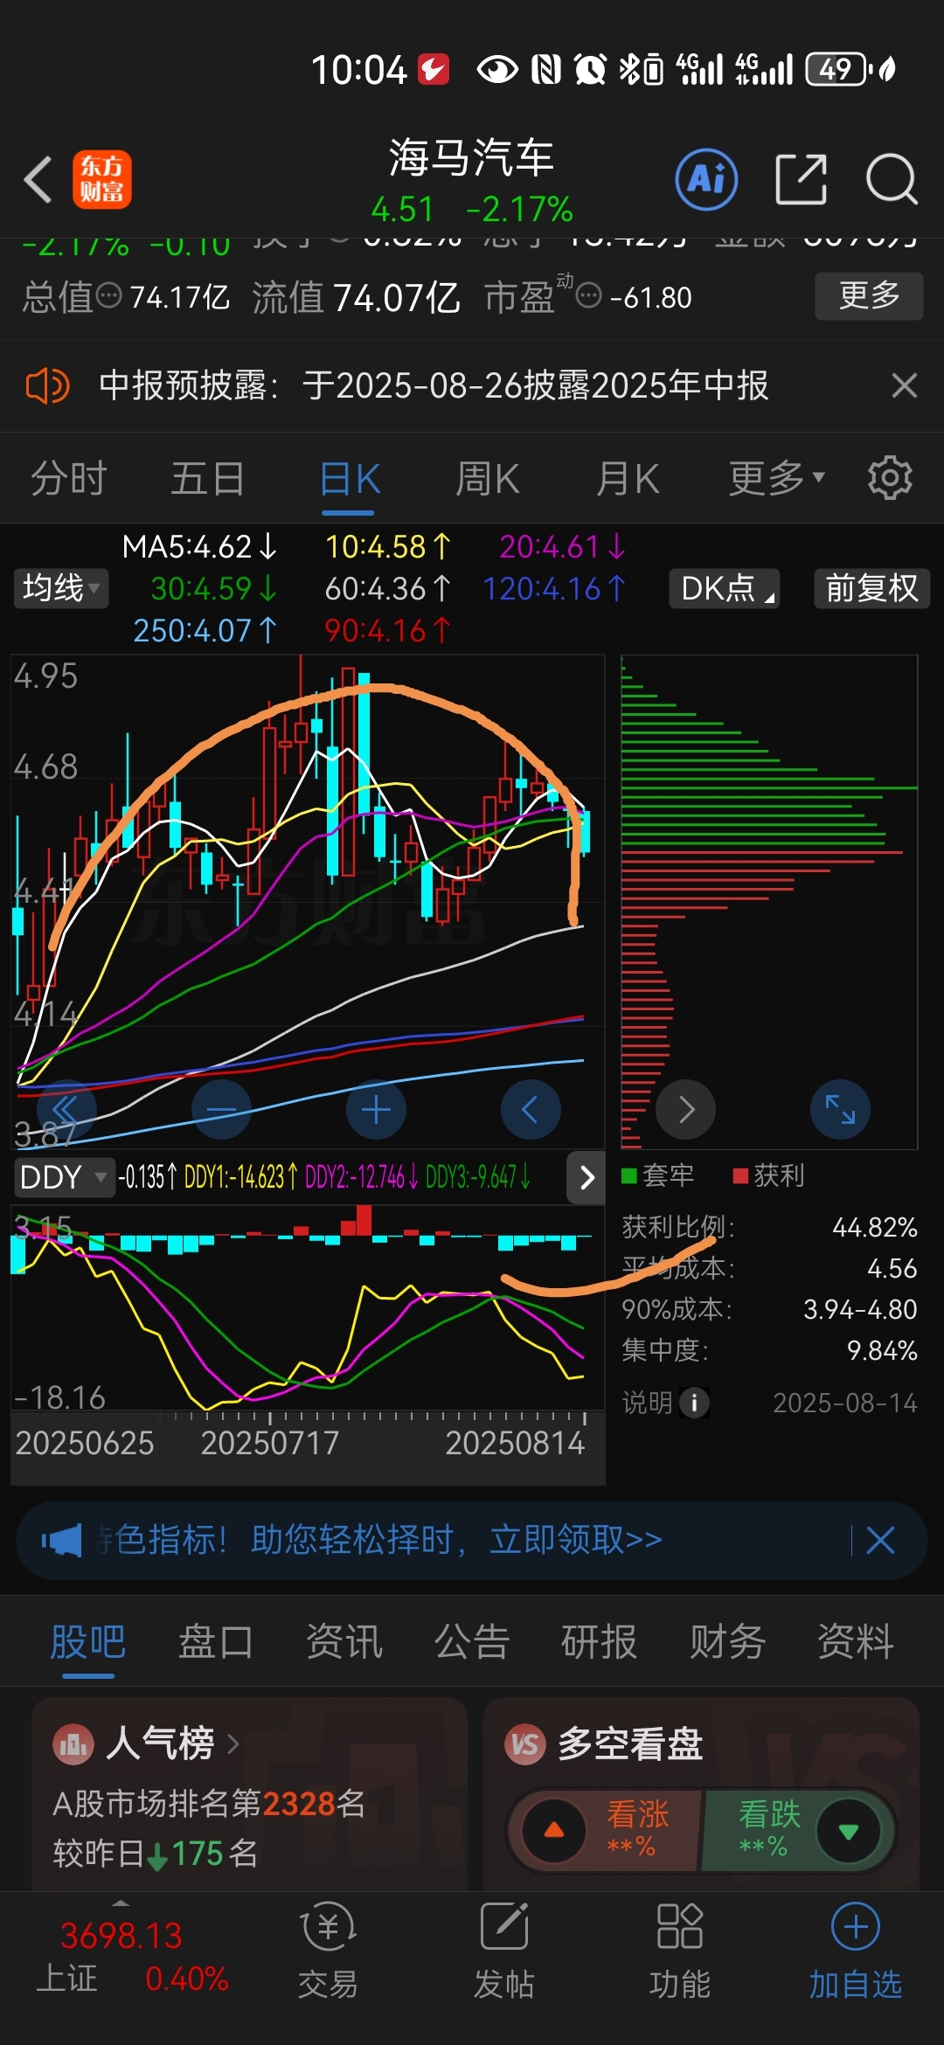The image size is (944, 2045).
Task: Tap the share/export icon
Action: click(x=802, y=179)
